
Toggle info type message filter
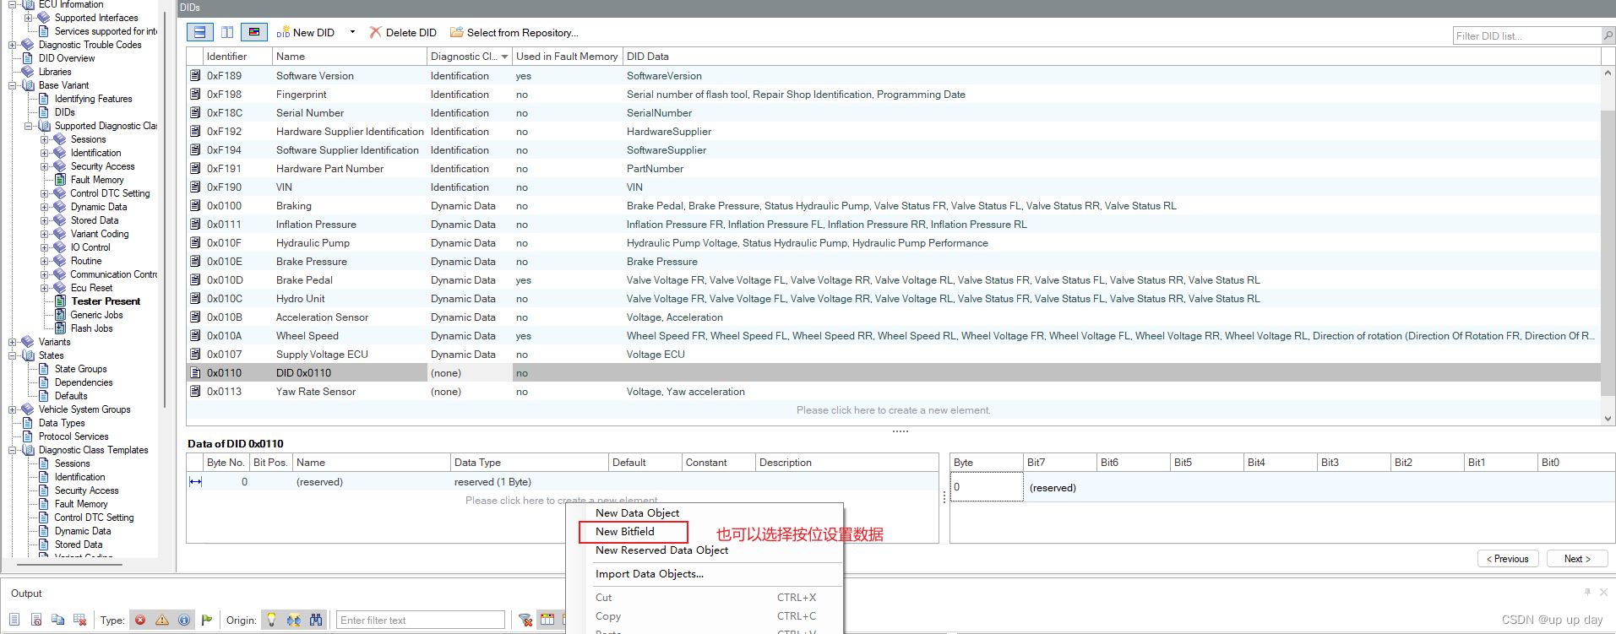[184, 620]
